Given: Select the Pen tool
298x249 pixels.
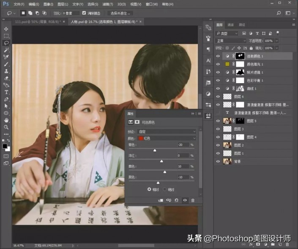Looking at the screenshot, I should point(6,99).
